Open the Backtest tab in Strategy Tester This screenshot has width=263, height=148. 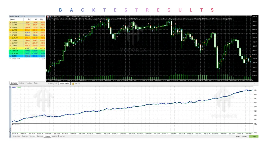[x=40, y=136]
